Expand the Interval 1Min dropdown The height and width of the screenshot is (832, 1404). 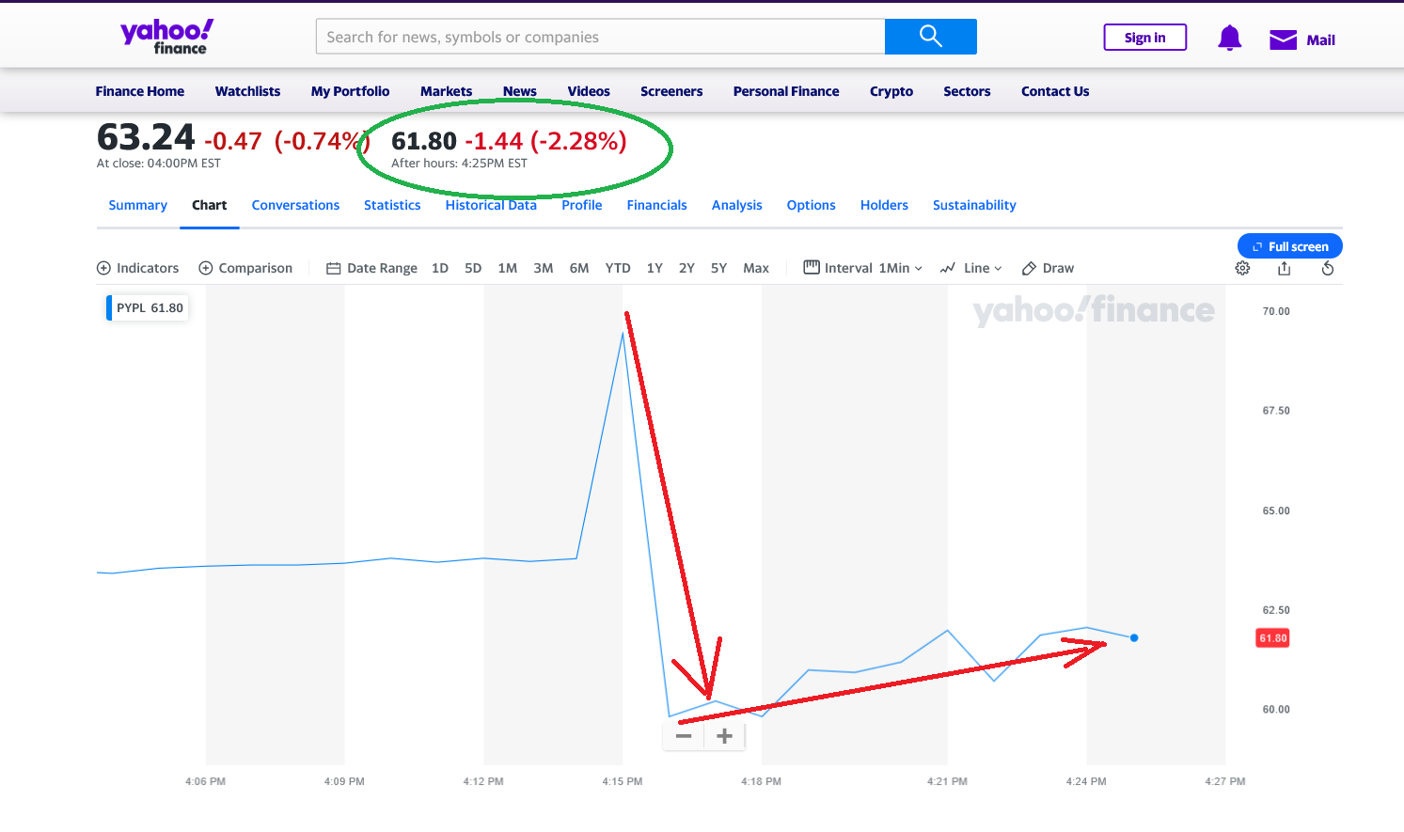863,268
